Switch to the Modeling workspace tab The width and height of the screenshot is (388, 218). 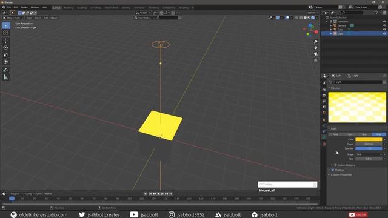click(x=69, y=8)
